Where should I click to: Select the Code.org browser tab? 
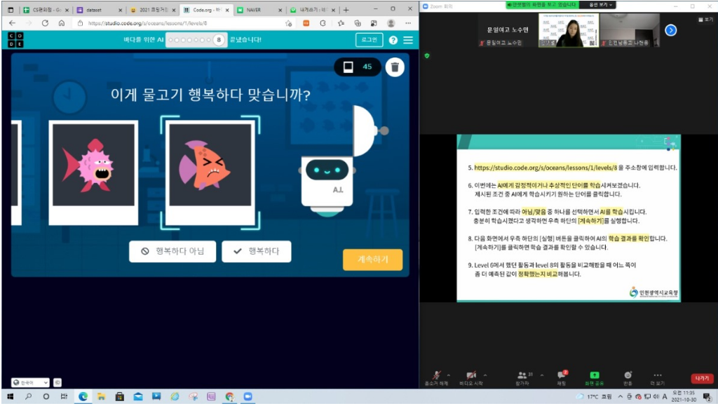205,10
